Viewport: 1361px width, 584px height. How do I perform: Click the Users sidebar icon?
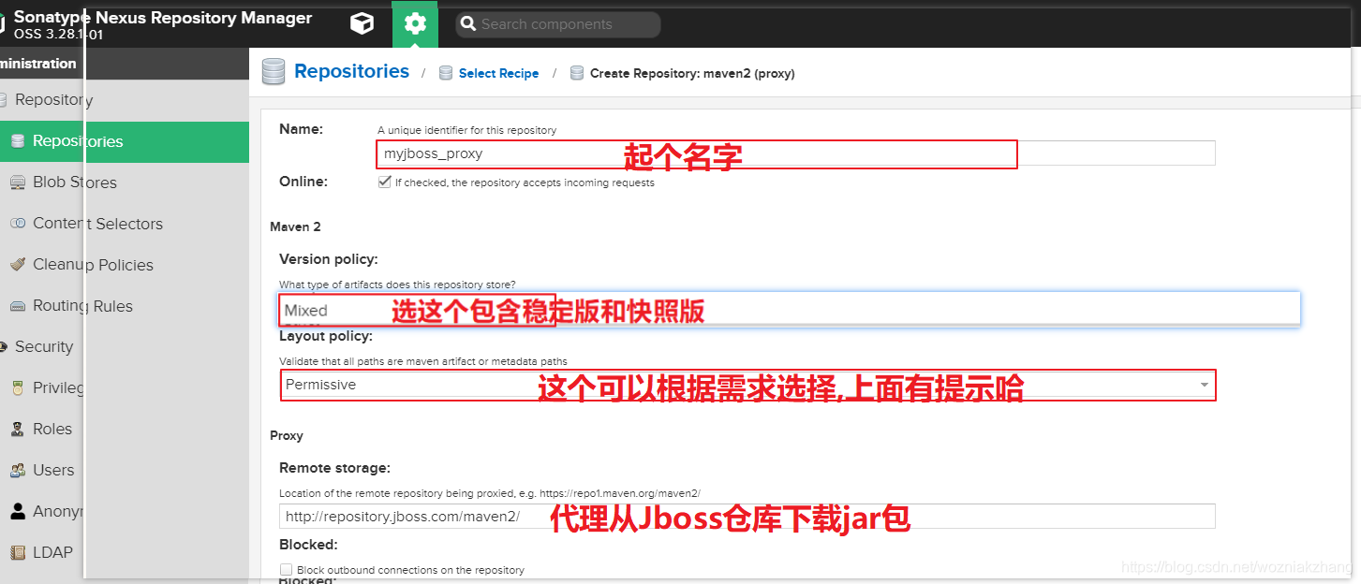[x=17, y=470]
